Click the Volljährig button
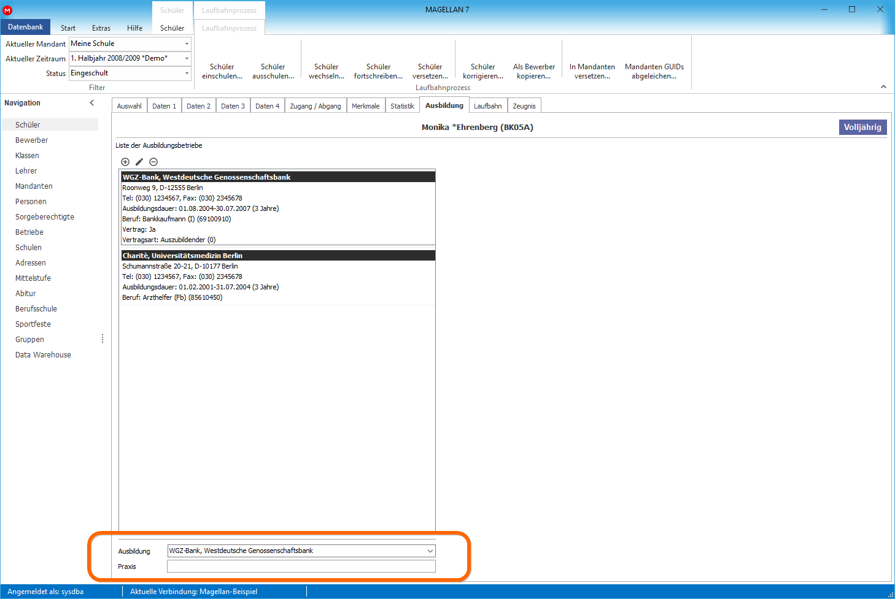 [x=862, y=127]
